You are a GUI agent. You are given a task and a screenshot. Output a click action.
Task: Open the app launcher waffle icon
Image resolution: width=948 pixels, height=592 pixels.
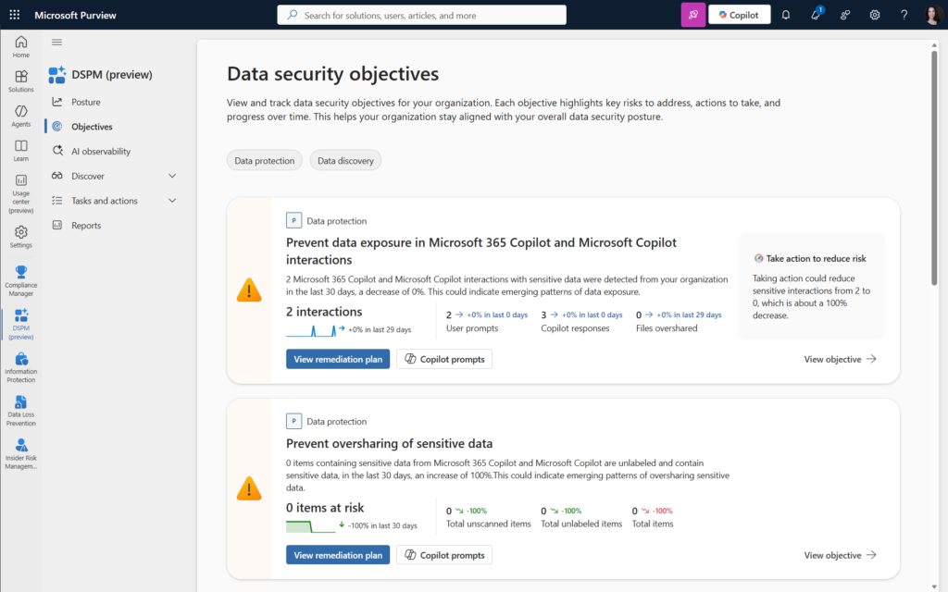pos(13,15)
